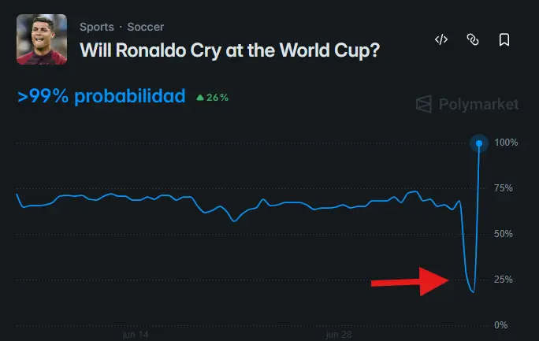Bookmark this market
The height and width of the screenshot is (341, 539).
504,39
